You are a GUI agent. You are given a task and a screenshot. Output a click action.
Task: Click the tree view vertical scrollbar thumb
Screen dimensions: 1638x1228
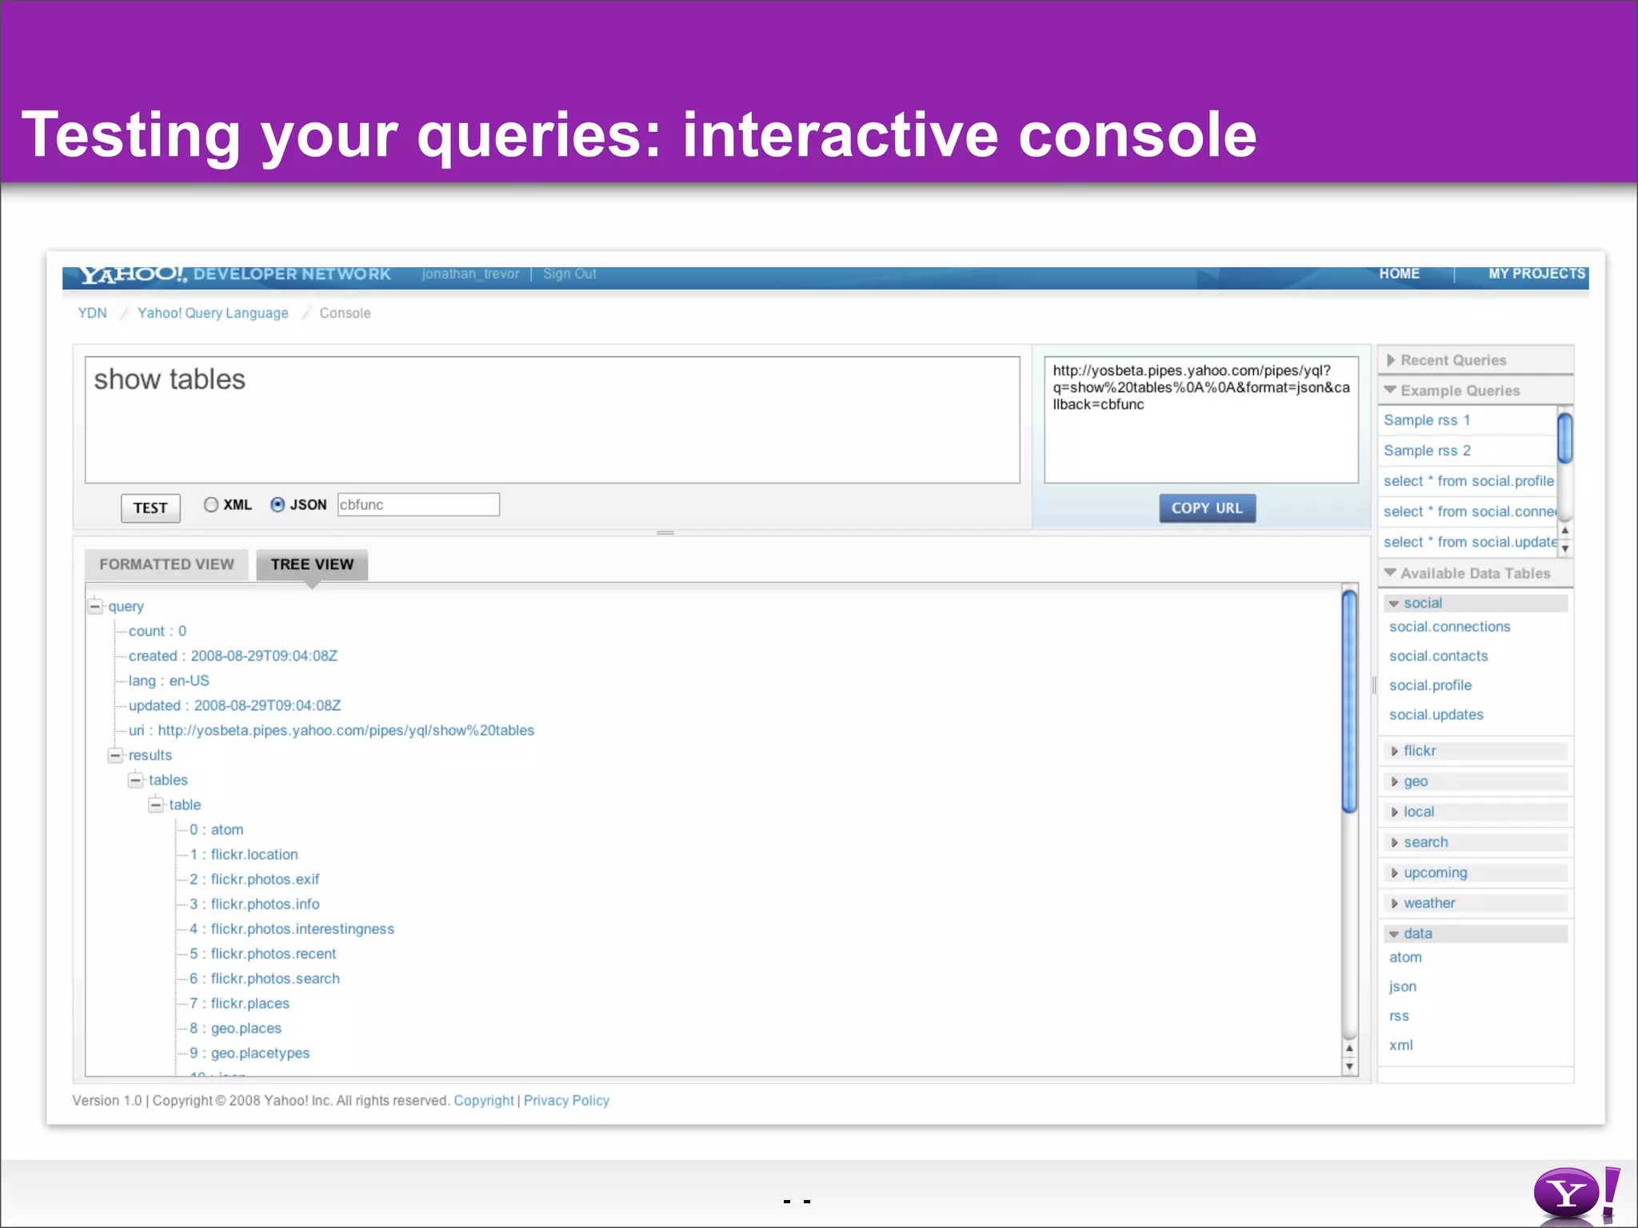click(1349, 701)
